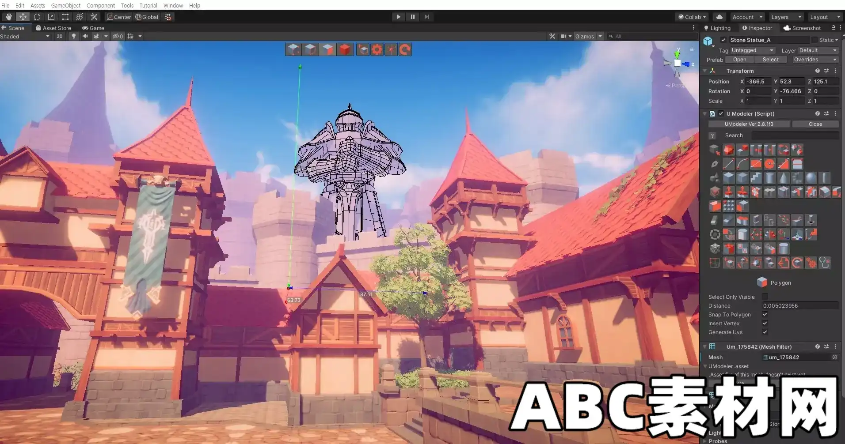Click the prefab Select button

(x=770, y=60)
